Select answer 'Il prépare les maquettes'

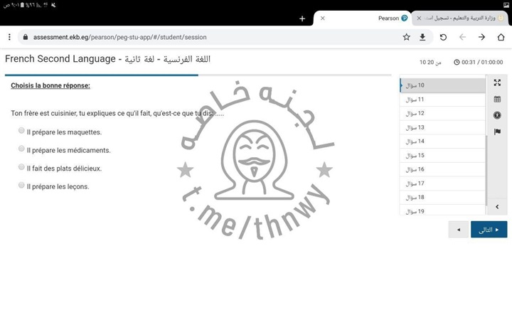(22, 131)
